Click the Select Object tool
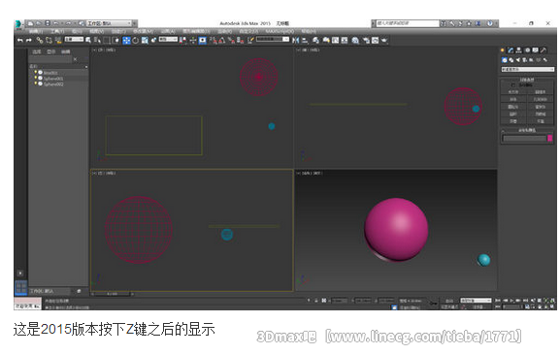The width and height of the screenshot is (560, 355). pyautogui.click(x=88, y=41)
